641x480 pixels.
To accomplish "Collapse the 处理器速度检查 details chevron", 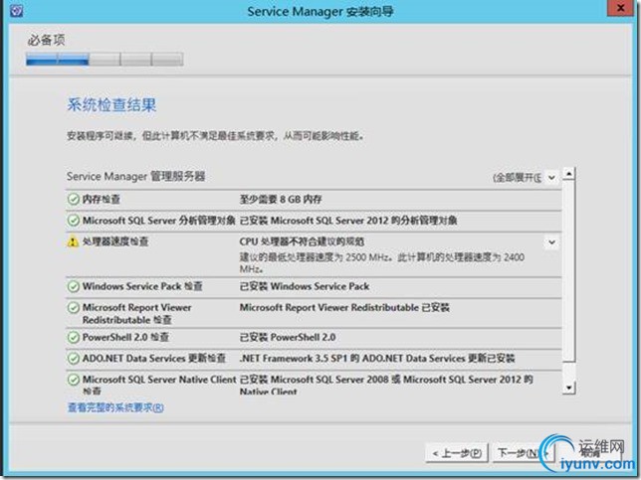I will point(551,242).
